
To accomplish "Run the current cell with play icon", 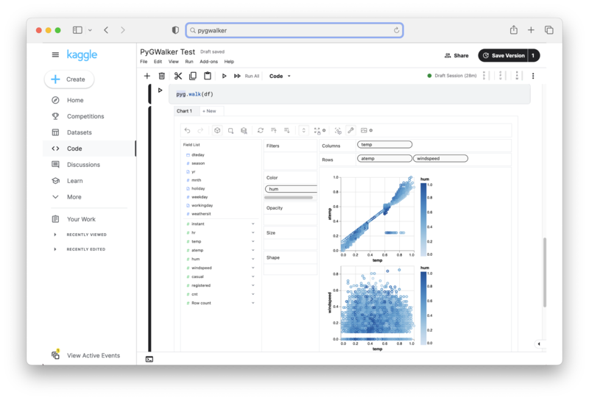I will coord(225,76).
